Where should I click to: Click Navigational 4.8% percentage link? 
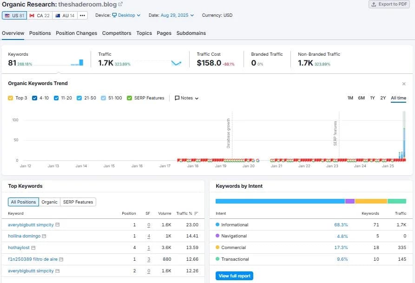pos(342,236)
